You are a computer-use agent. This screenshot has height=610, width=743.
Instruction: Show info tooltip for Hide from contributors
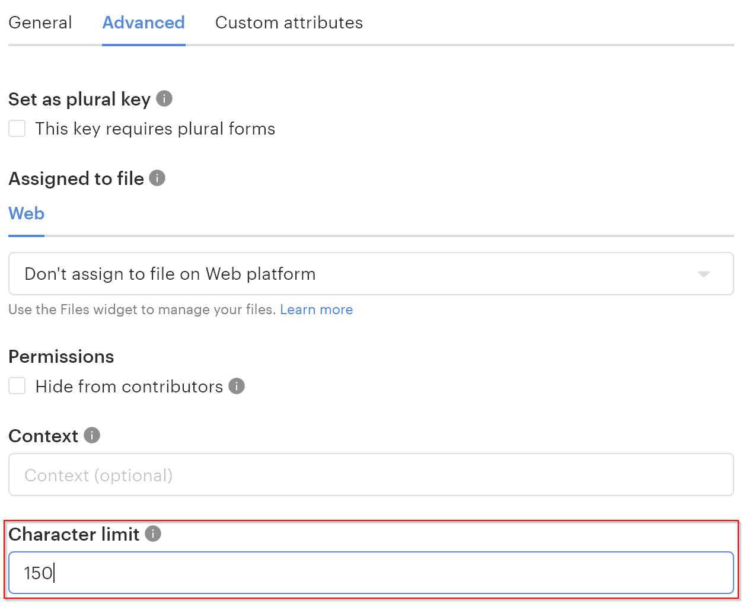[x=237, y=386]
